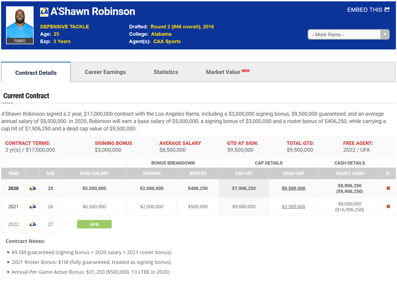Click the TOTAL GTD summary label

300,143
